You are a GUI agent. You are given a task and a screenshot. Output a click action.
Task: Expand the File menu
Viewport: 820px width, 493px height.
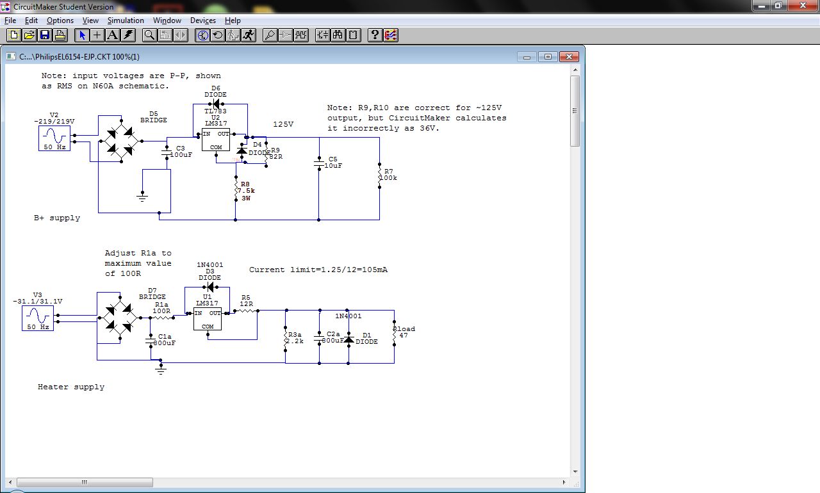(x=10, y=20)
